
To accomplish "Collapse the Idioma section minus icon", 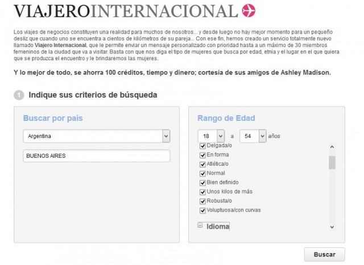I will 200,225.
